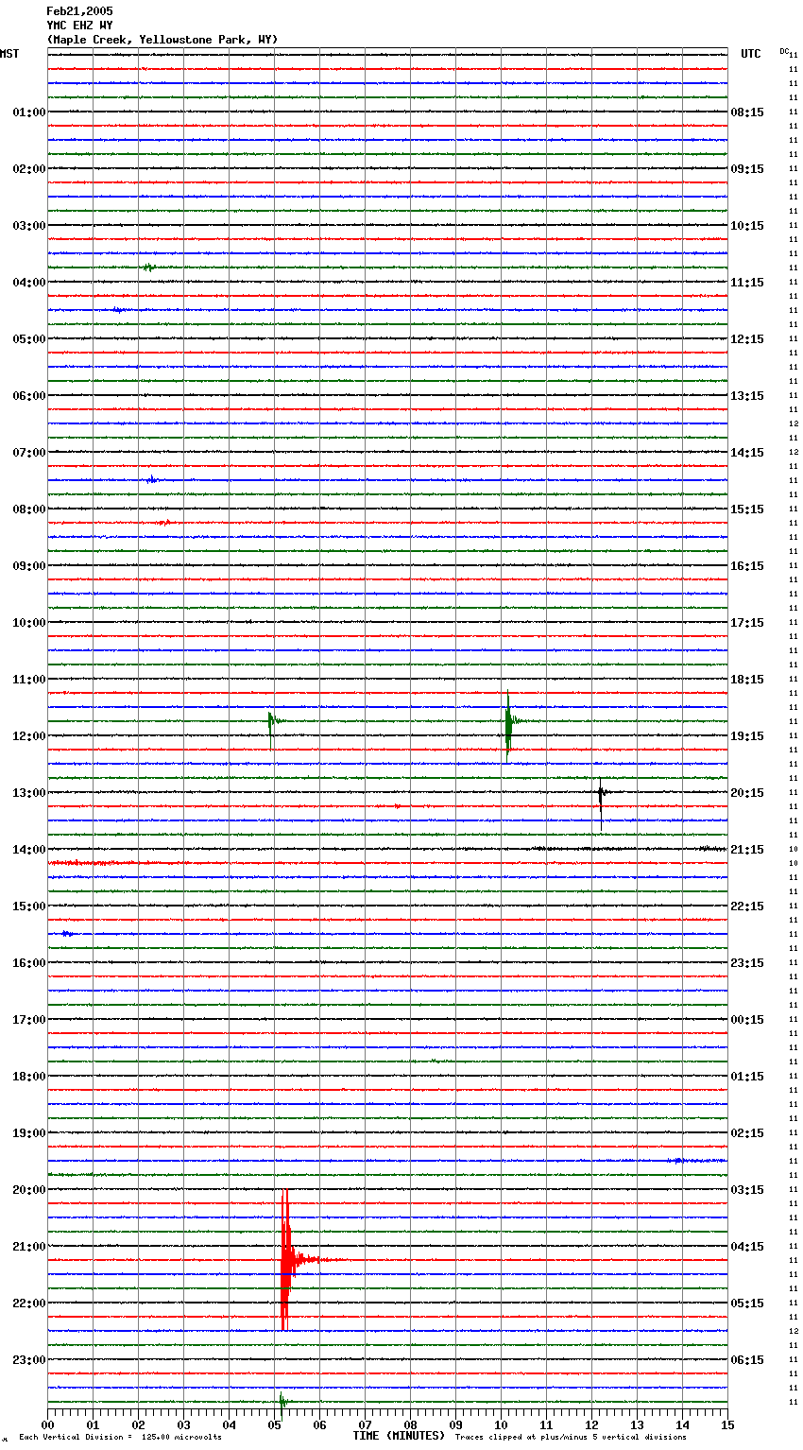Select the 17:00 MST time label

click(29, 1020)
